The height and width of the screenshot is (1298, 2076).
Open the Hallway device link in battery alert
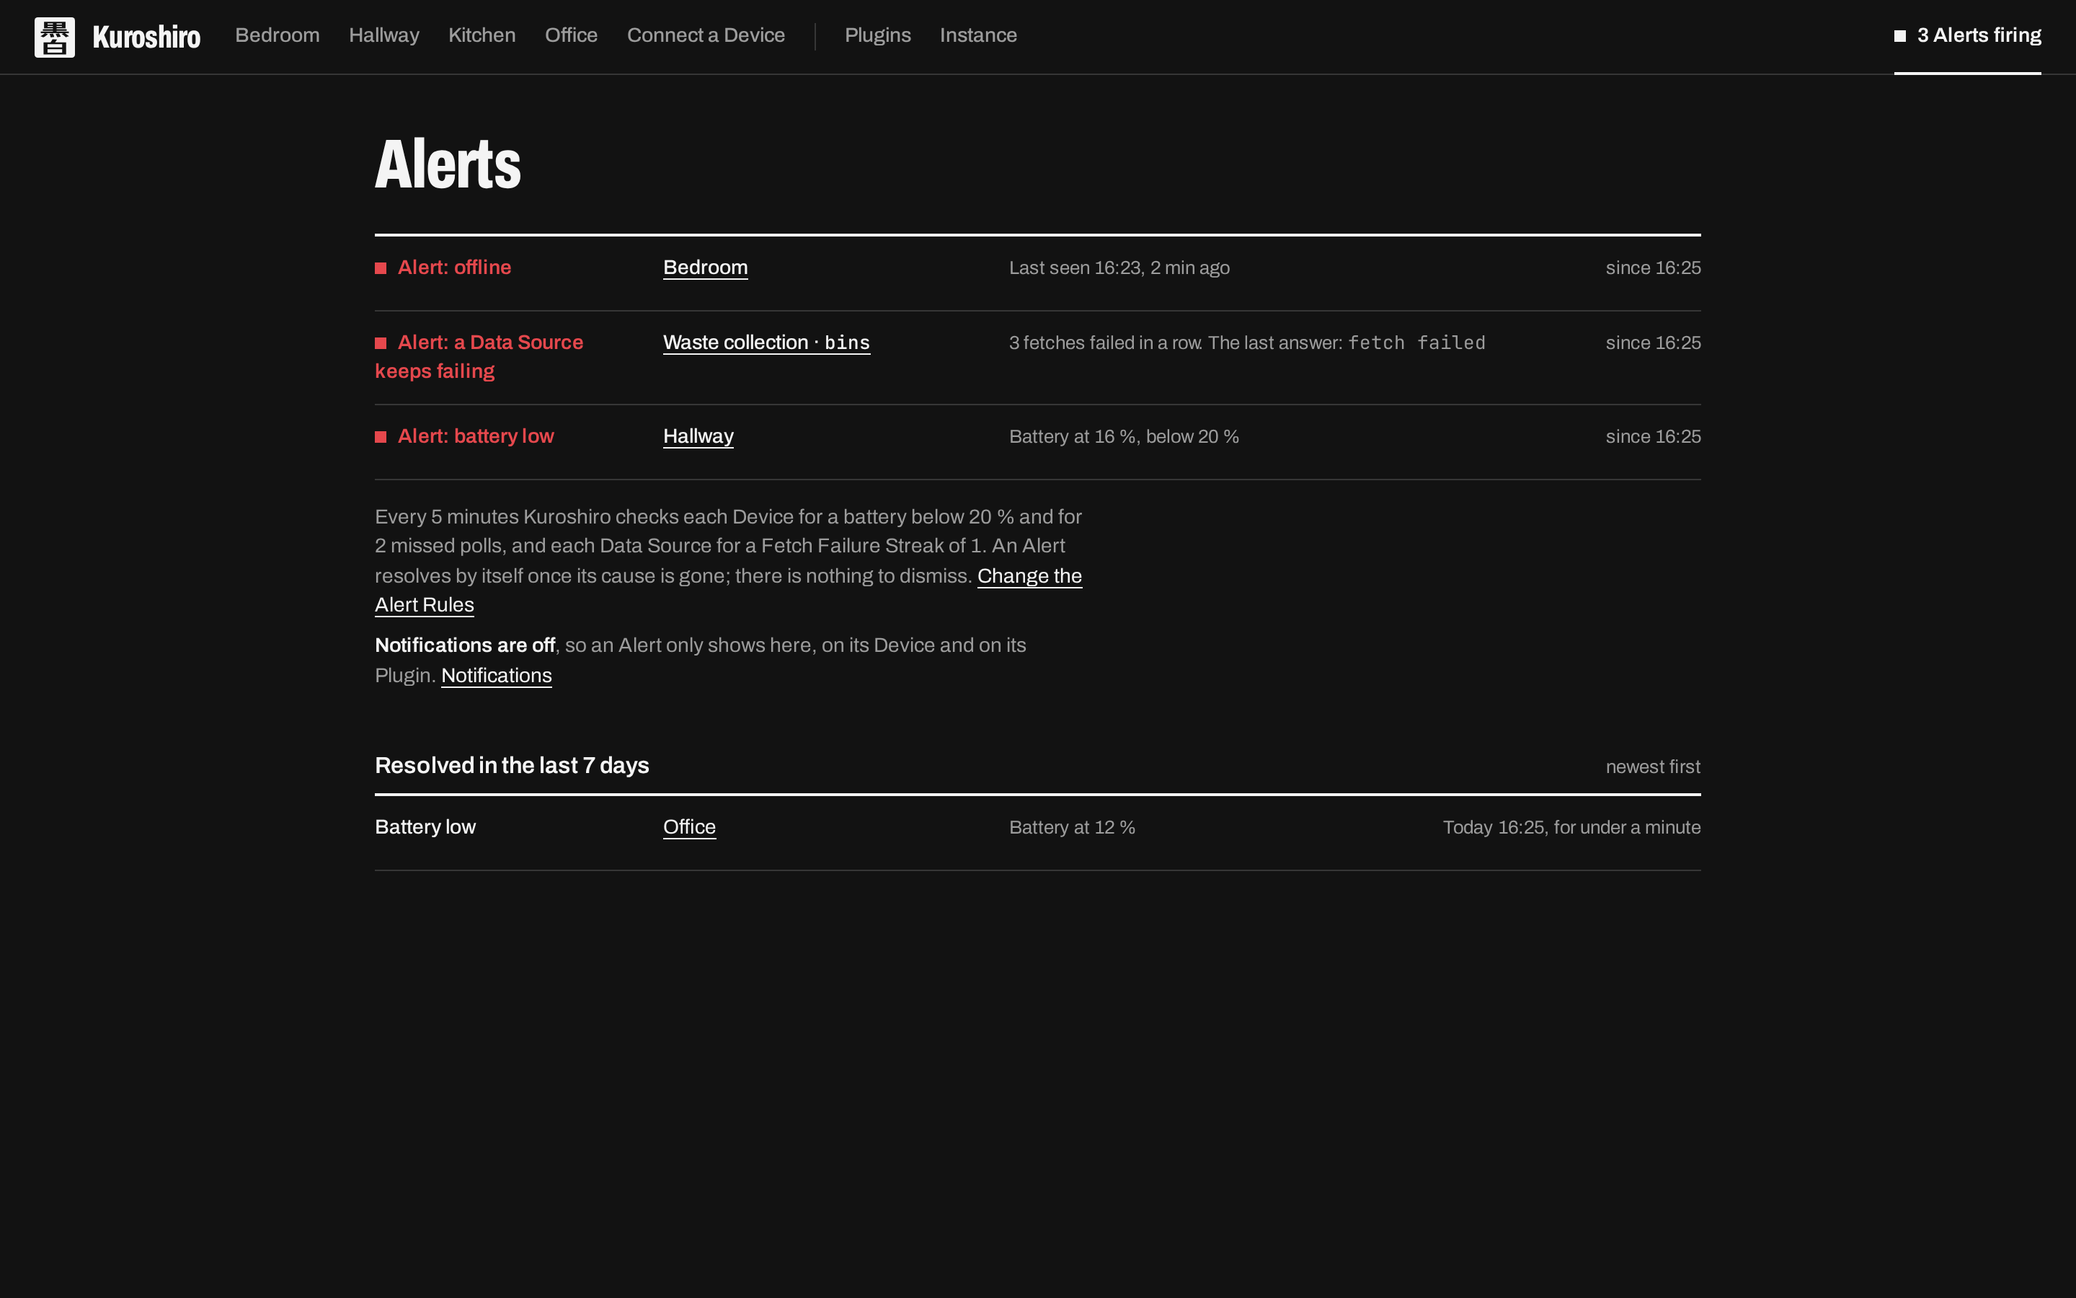(x=698, y=436)
